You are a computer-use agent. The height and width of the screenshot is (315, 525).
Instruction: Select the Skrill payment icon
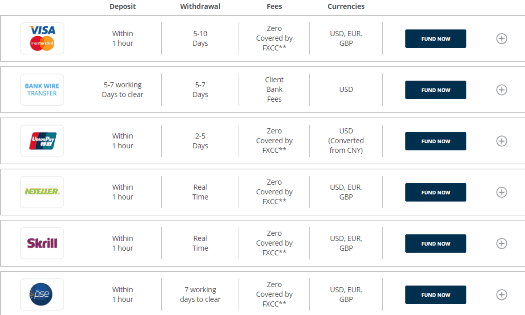coord(42,243)
